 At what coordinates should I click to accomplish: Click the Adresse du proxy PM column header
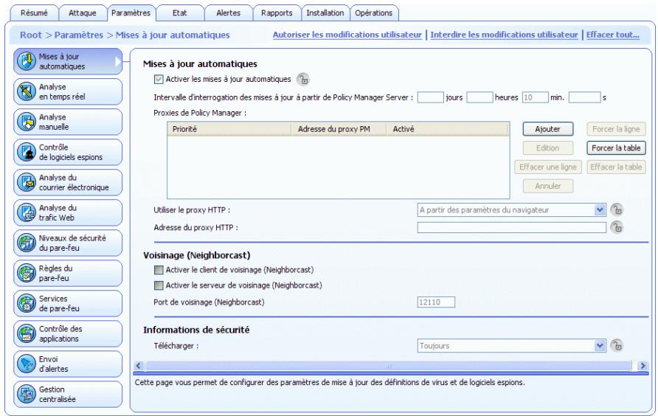click(339, 129)
